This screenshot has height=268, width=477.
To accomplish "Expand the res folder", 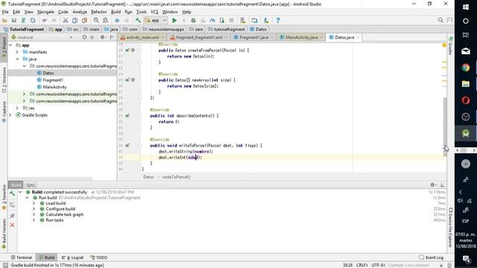I will click(17, 108).
